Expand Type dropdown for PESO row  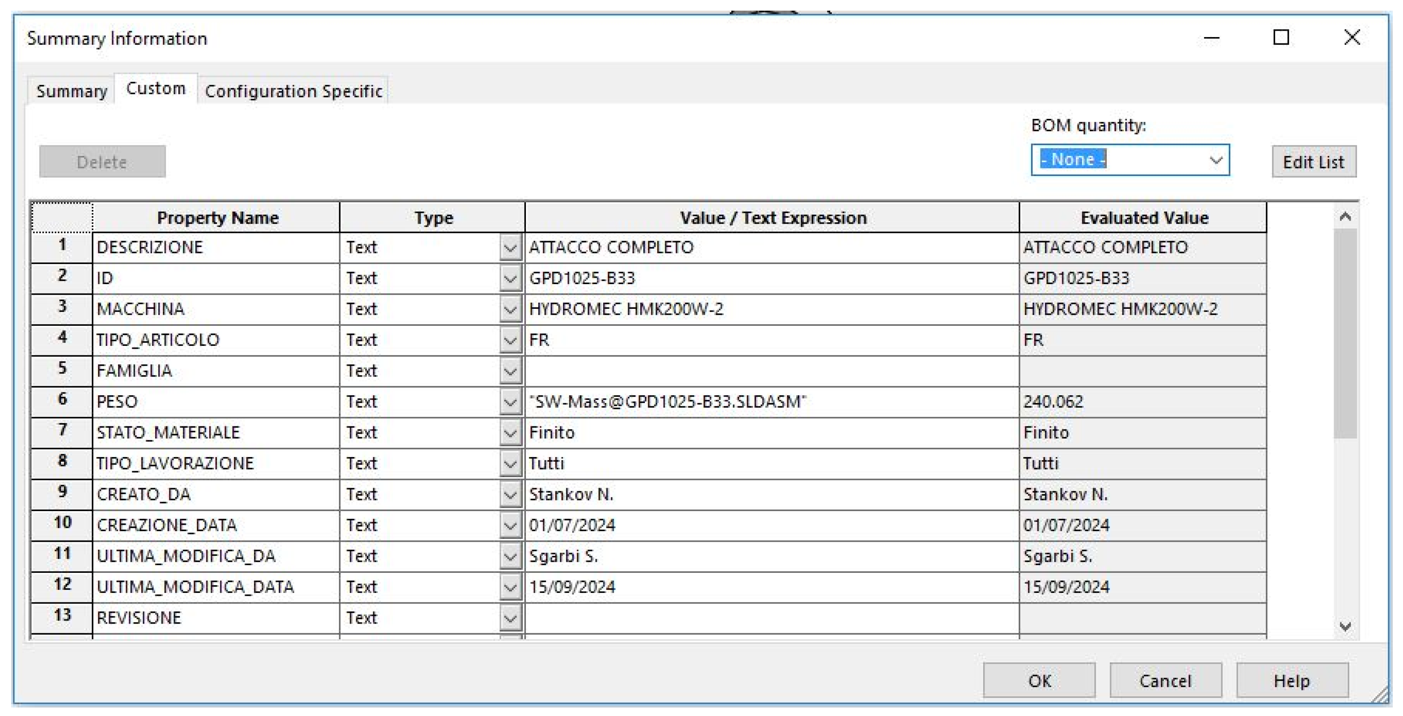[x=510, y=402]
